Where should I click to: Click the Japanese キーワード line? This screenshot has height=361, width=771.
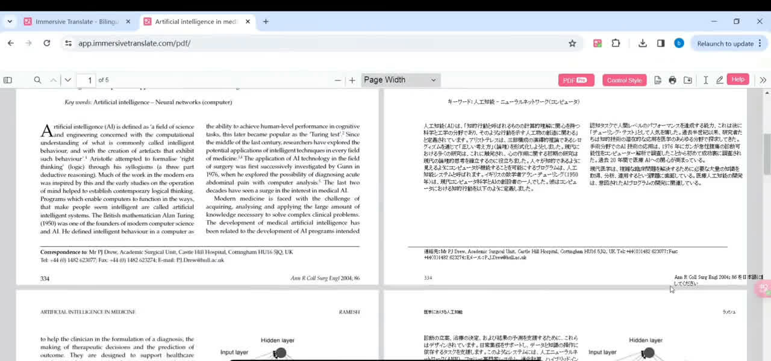coord(514,102)
